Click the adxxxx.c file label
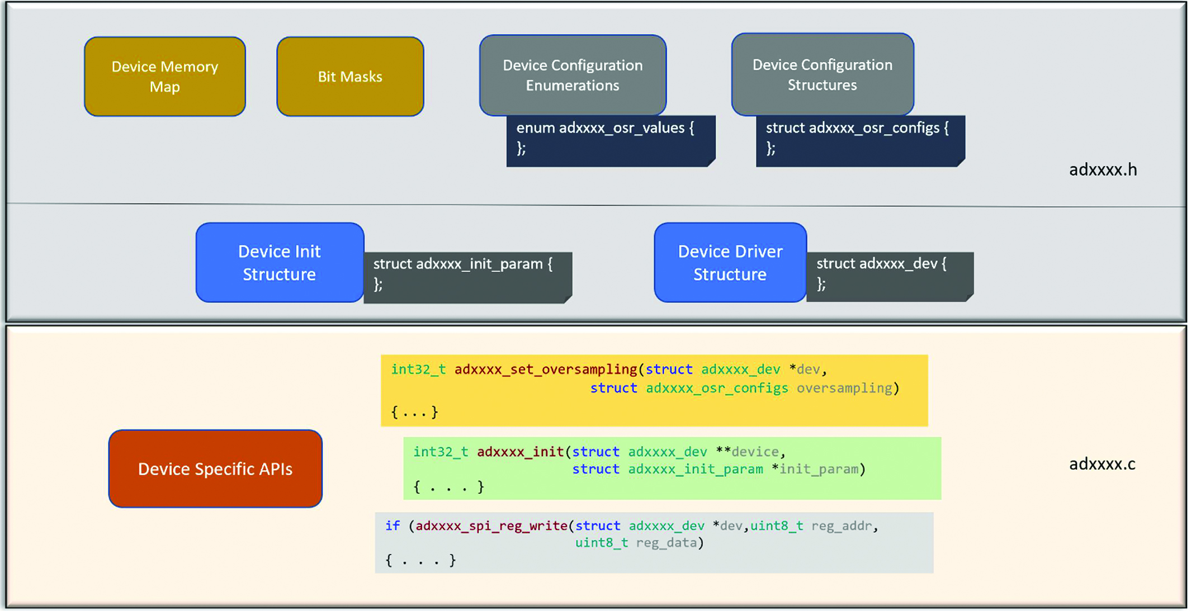This screenshot has width=1191, height=611. pyautogui.click(x=1102, y=464)
